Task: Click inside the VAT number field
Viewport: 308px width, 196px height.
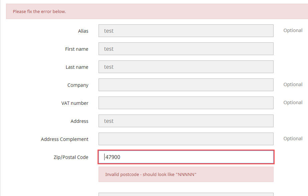Action: [186, 103]
